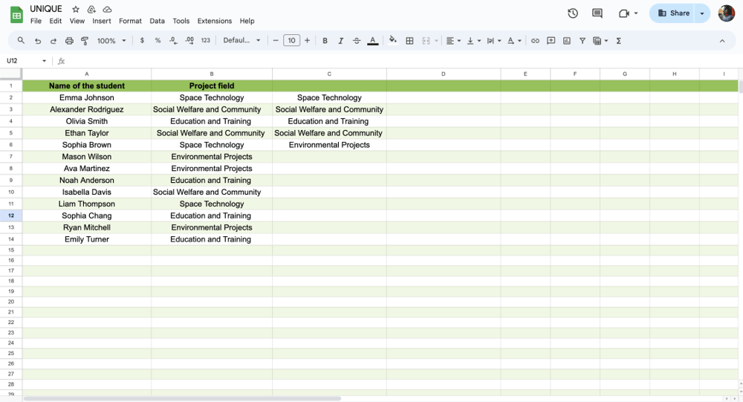Open the borders tool

pyautogui.click(x=409, y=41)
